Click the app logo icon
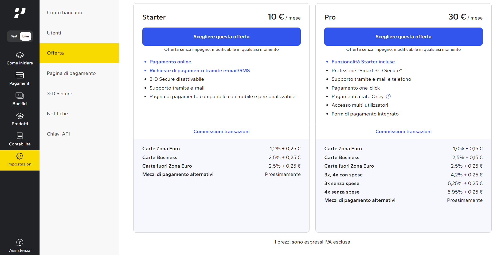The image size is (497, 255). point(20,13)
